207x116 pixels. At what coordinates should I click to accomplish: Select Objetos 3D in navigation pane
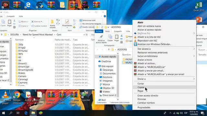[108, 88]
